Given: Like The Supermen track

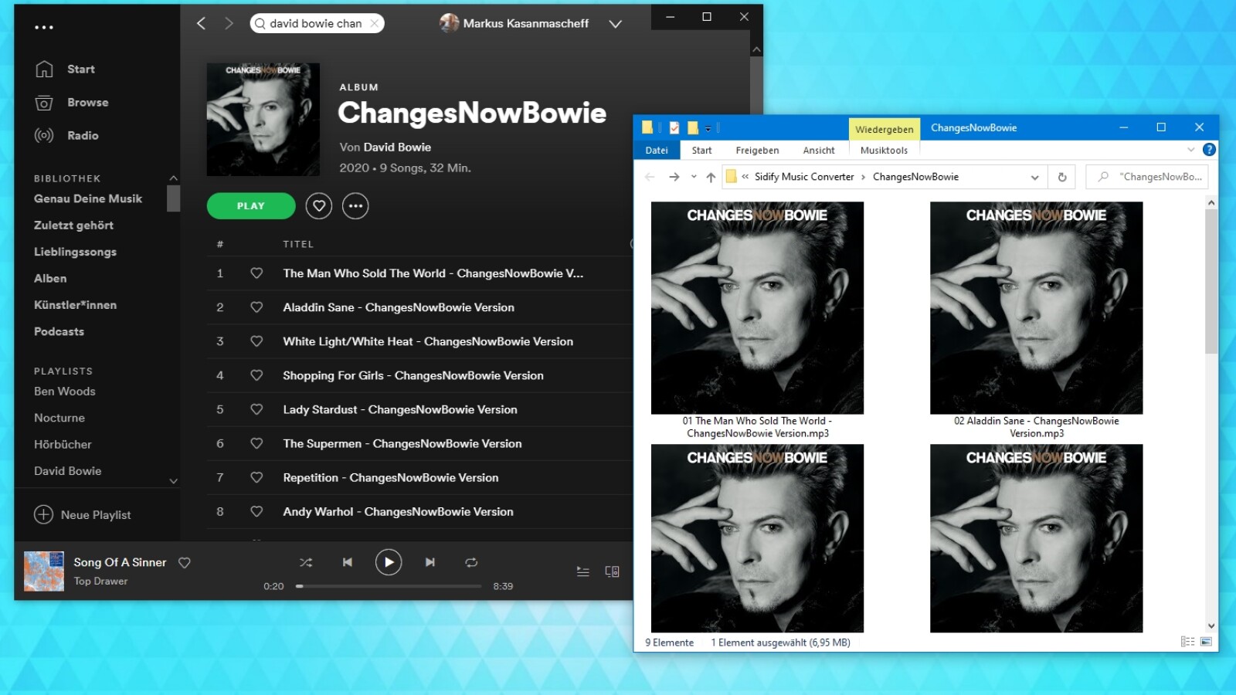Looking at the screenshot, I should coord(256,443).
